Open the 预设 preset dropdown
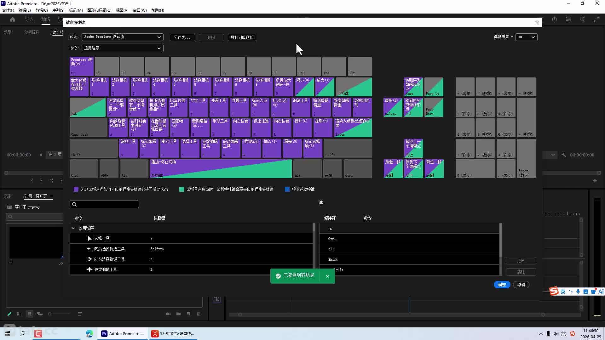This screenshot has width=605, height=340. [123, 37]
